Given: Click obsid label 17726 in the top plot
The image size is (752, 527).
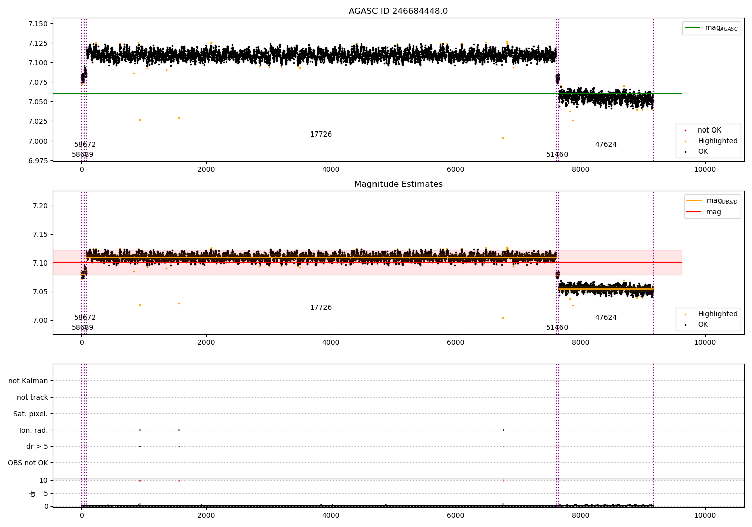Looking at the screenshot, I should pos(321,135).
